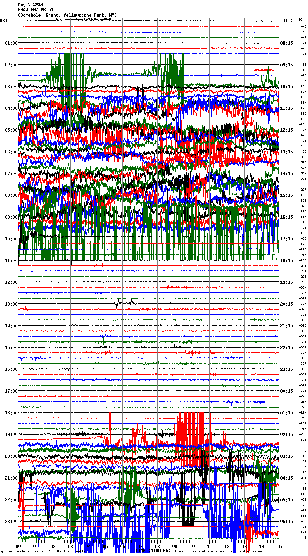Screen dimensions: 308x556
Task: Select the 01:15 UTC time label
Action: click(x=287, y=412)
